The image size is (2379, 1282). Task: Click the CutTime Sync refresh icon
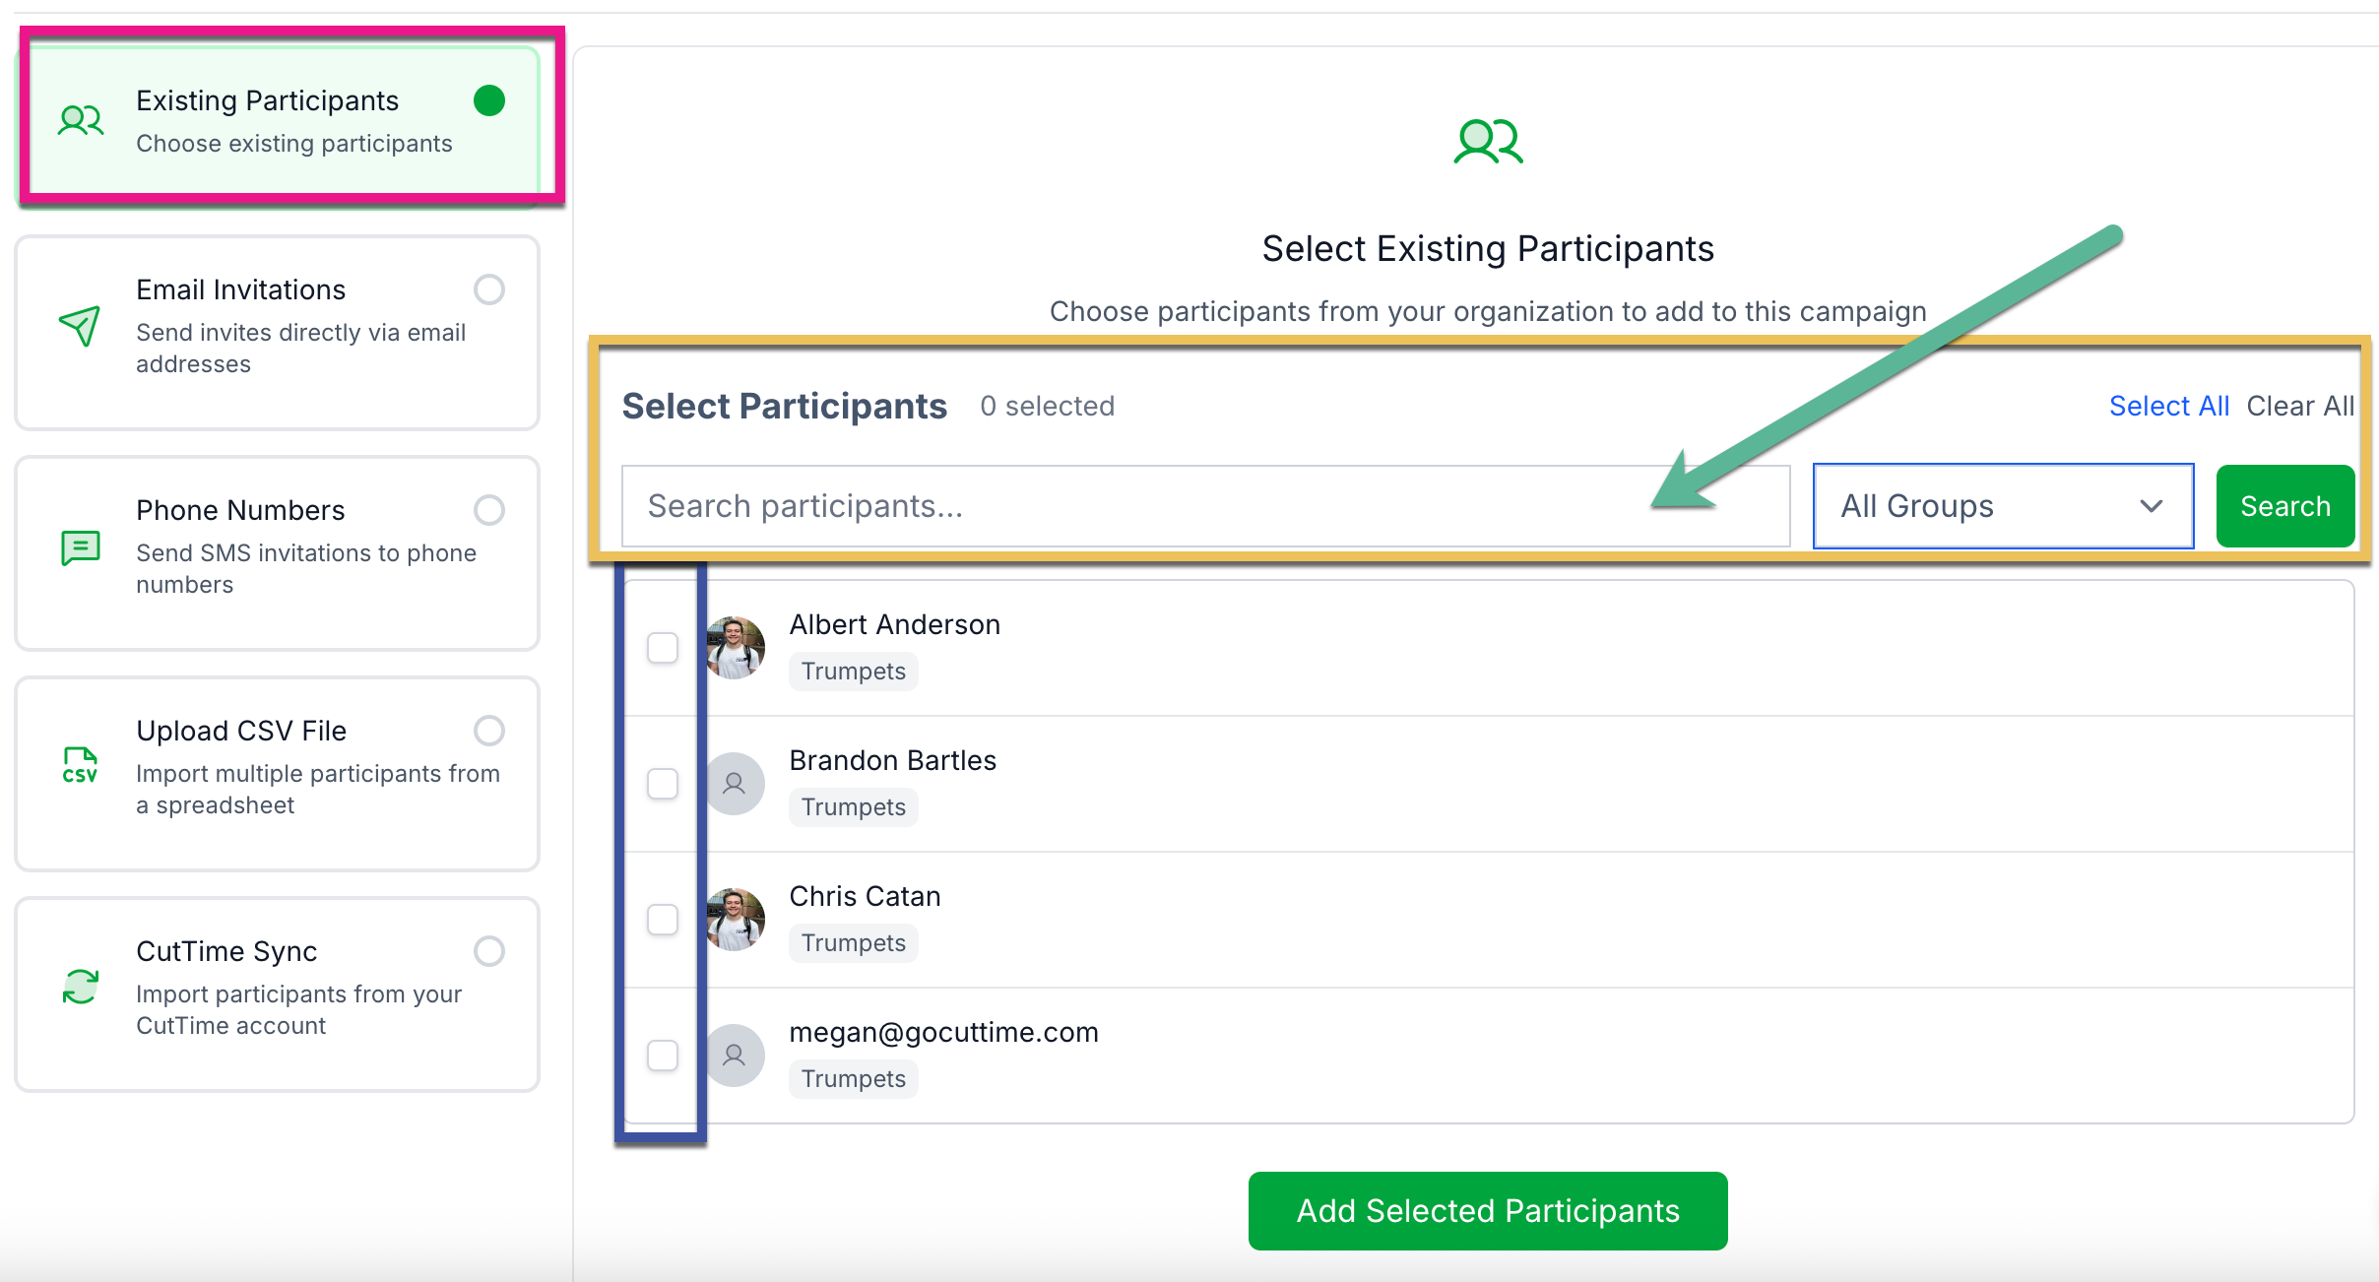[80, 986]
